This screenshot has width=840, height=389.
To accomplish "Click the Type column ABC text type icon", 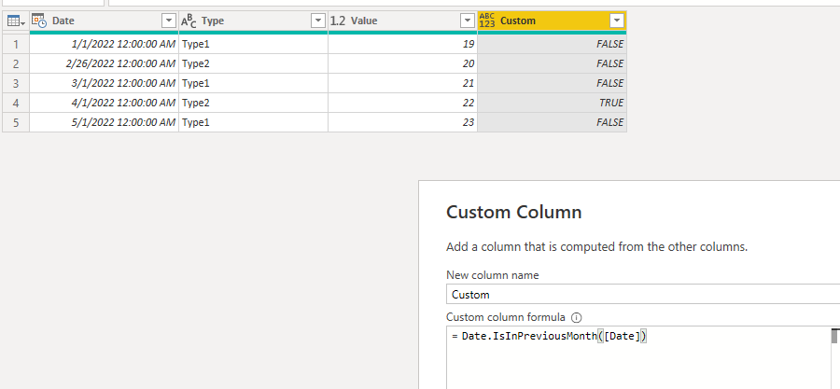I will pos(188,21).
